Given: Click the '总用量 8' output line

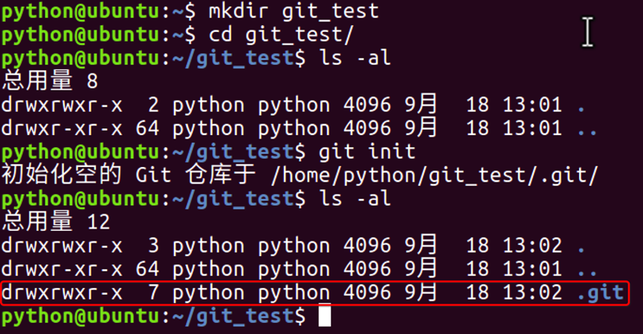Looking at the screenshot, I should [50, 81].
